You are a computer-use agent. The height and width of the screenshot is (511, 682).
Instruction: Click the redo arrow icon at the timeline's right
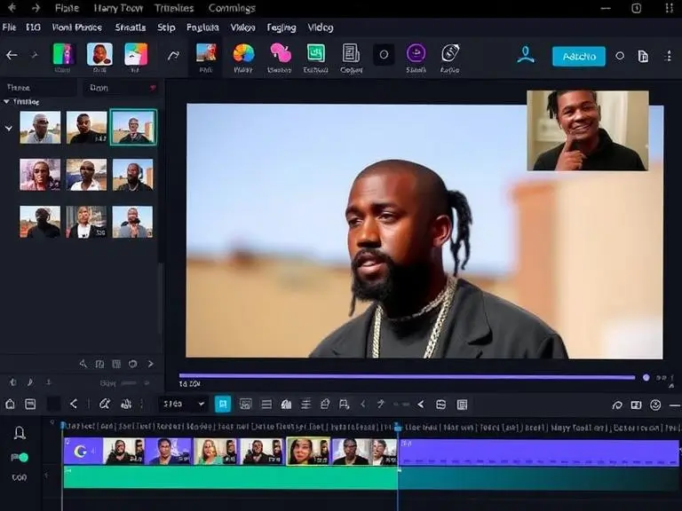click(617, 405)
